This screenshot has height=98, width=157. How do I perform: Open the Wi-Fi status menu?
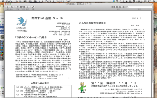click(x=117, y=1)
